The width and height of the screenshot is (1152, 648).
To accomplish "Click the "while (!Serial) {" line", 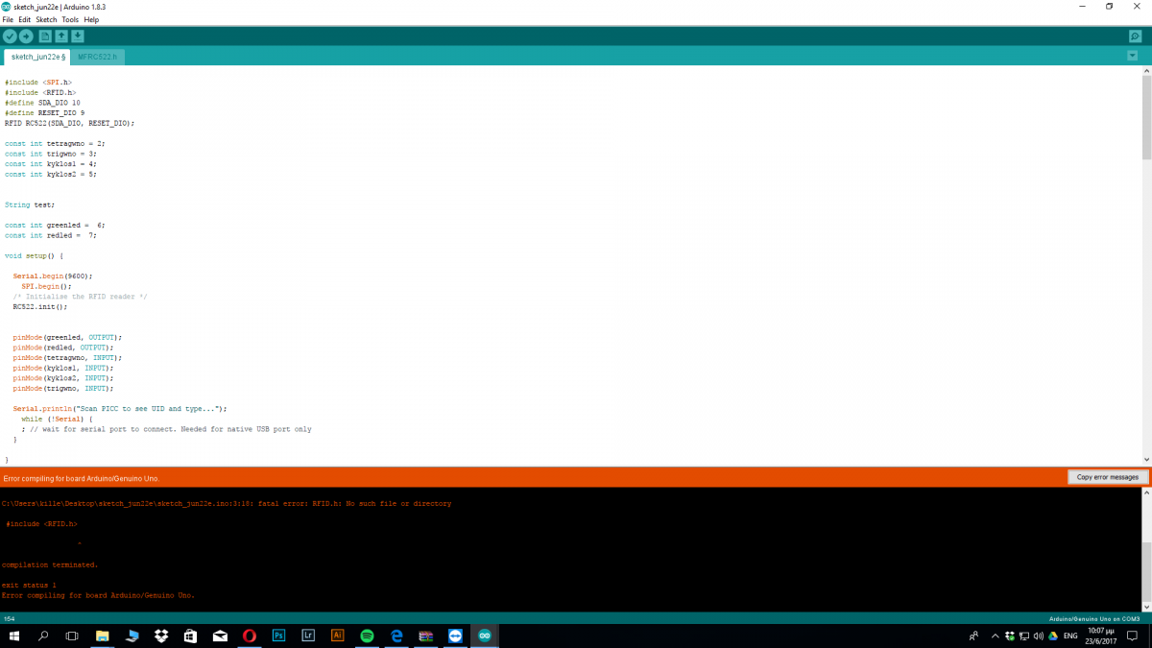I will [x=57, y=419].
